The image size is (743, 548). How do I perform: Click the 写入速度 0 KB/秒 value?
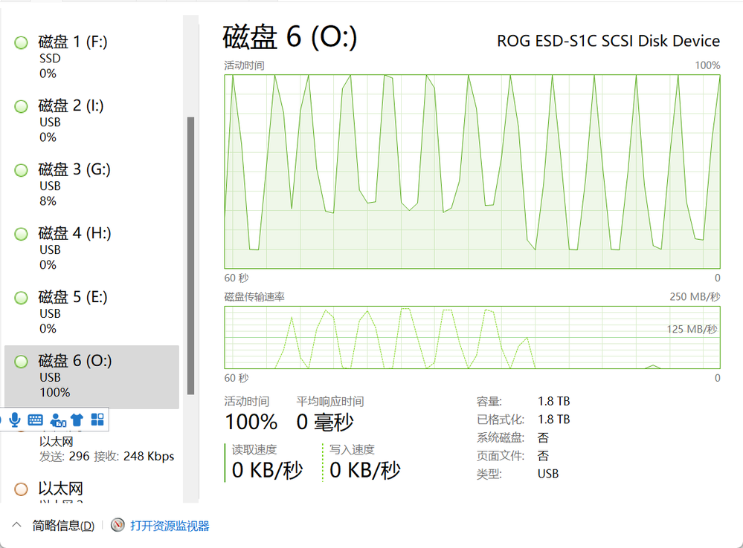coord(365,470)
